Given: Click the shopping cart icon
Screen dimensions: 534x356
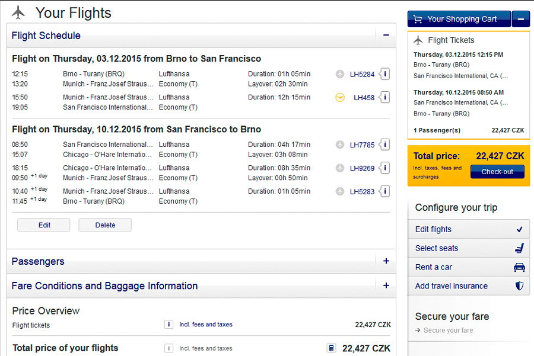Looking at the screenshot, I should [418, 19].
